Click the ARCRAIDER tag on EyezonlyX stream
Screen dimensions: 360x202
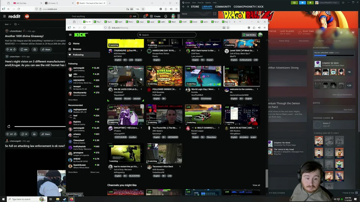coord(173,137)
